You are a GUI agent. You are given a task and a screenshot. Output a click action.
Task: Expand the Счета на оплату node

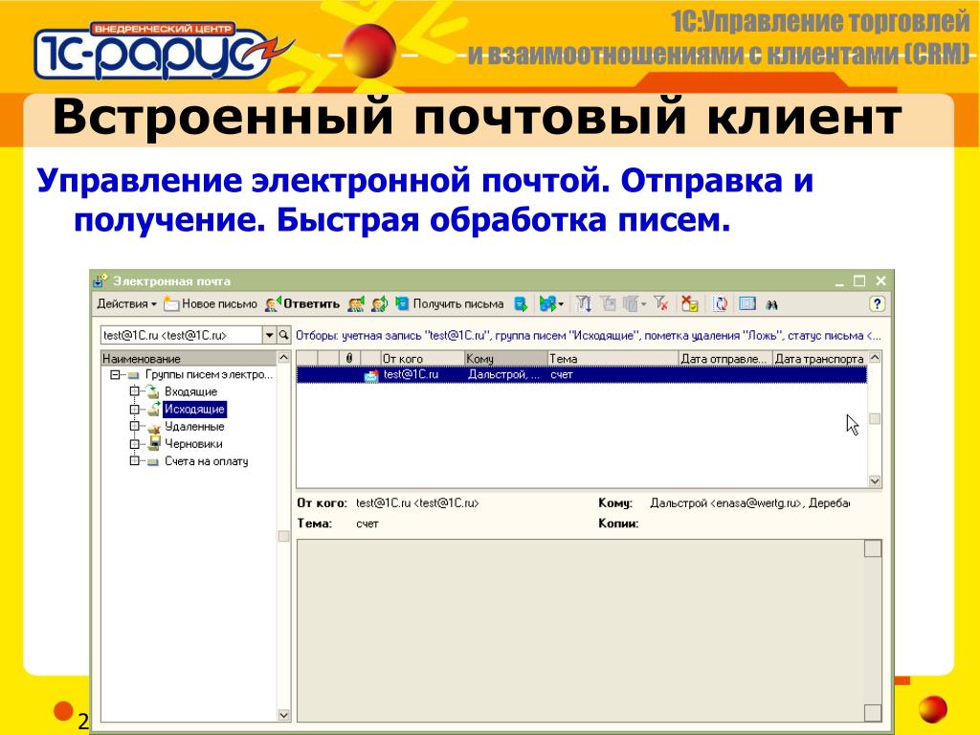click(133, 461)
